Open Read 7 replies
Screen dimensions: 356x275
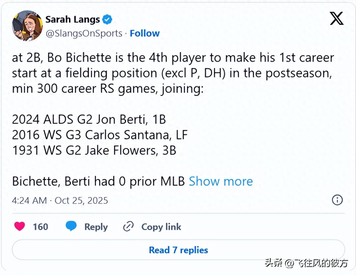tap(178, 250)
